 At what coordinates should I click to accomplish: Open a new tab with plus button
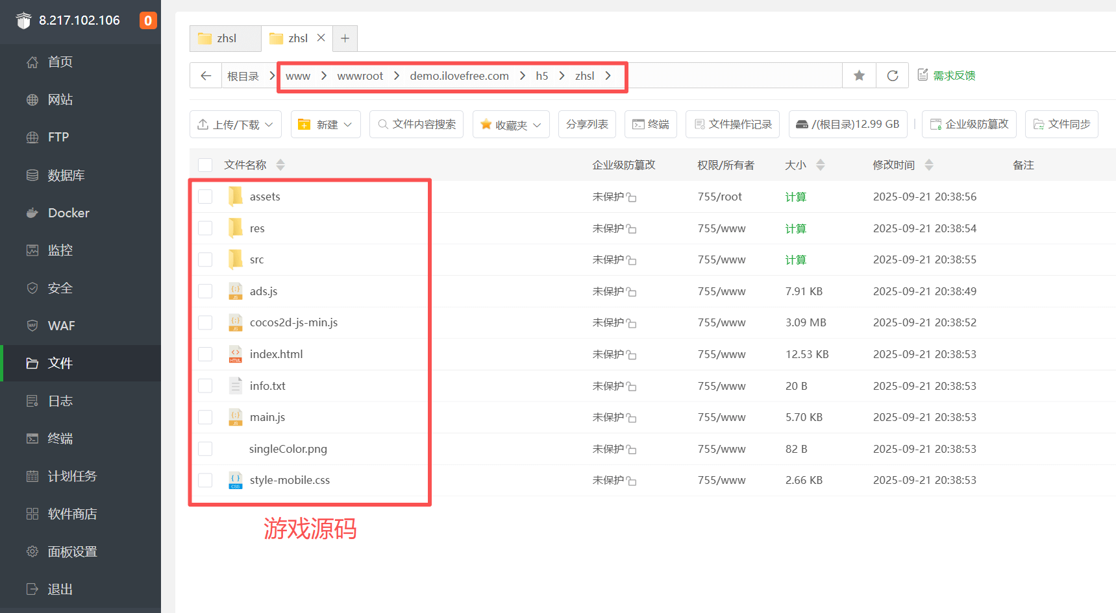click(345, 38)
